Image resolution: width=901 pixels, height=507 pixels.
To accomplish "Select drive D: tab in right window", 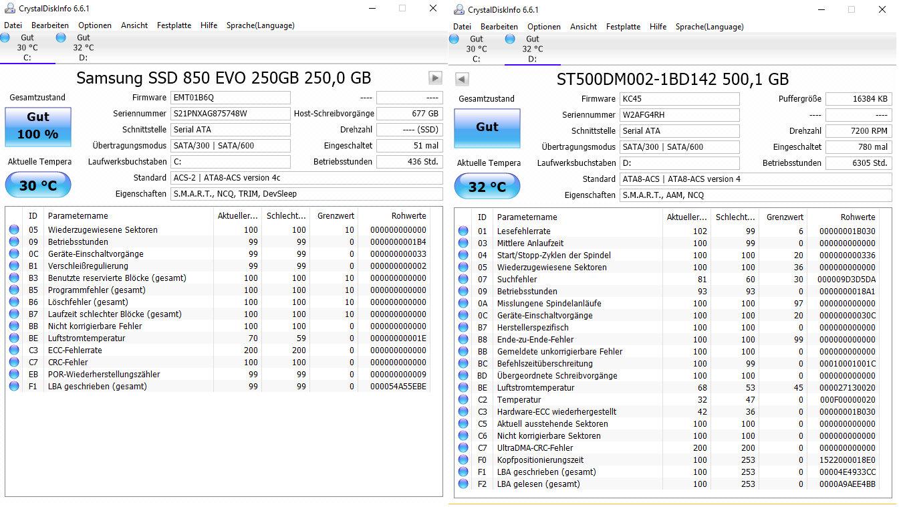I will [x=533, y=49].
